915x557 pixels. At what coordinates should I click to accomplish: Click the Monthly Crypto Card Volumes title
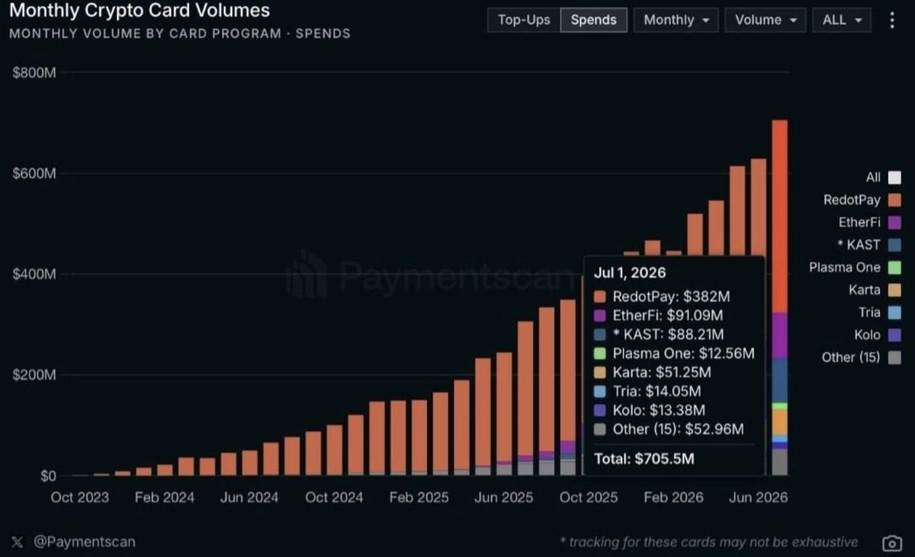click(140, 11)
